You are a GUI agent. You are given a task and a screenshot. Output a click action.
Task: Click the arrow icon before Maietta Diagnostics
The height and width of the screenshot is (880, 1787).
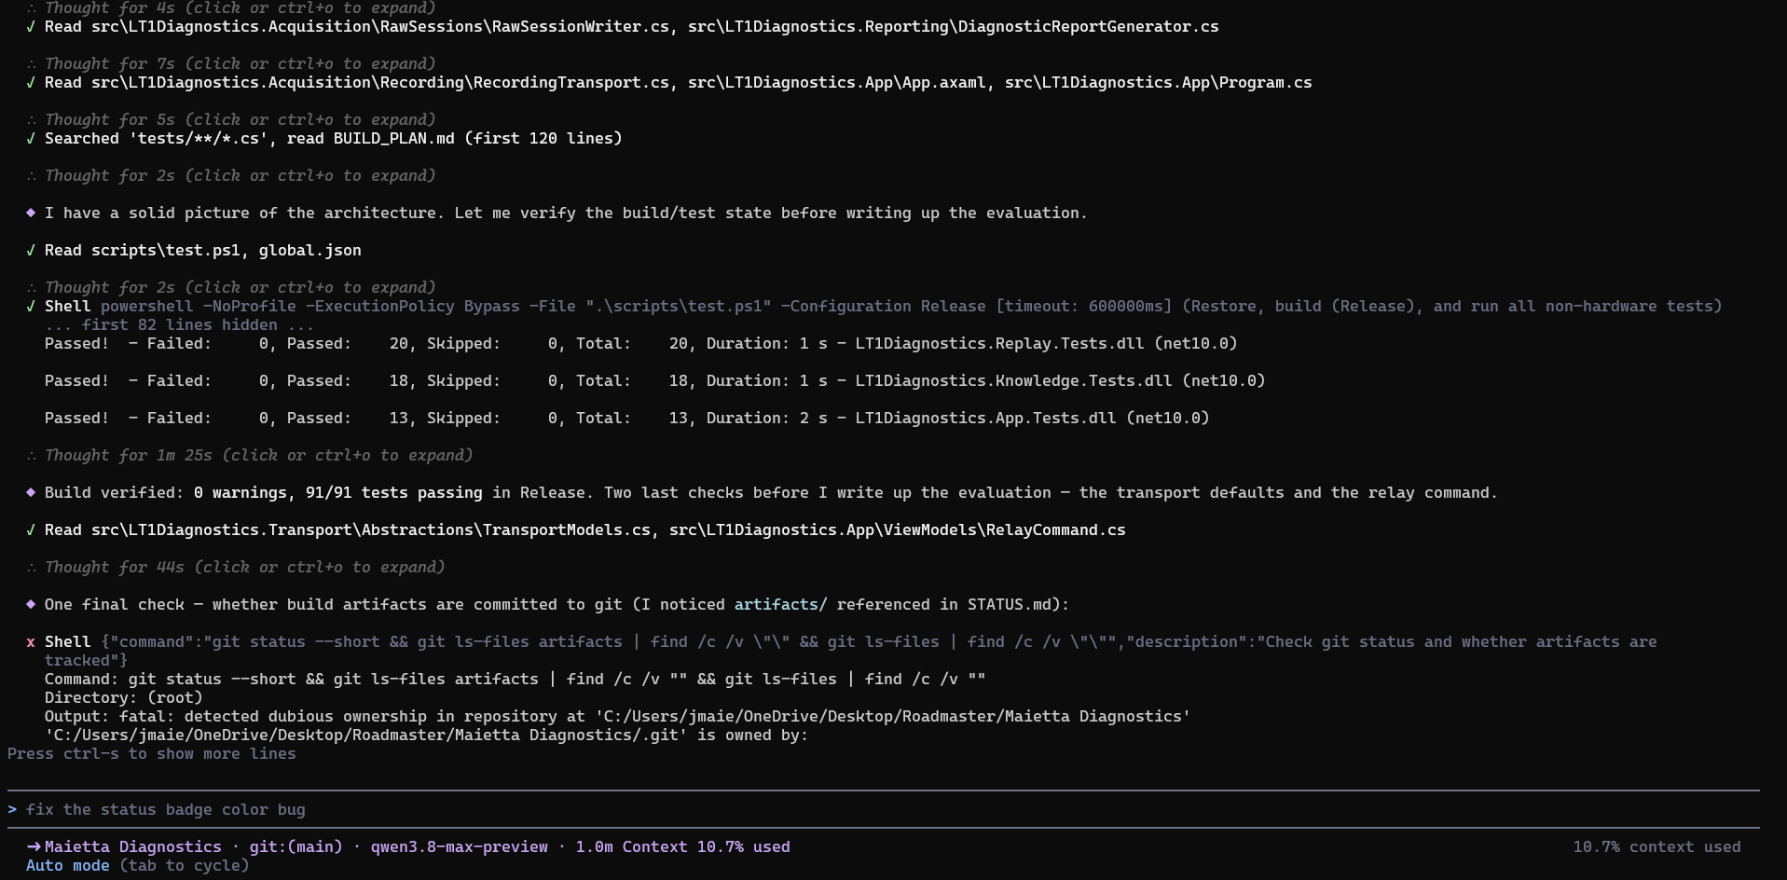click(x=34, y=846)
